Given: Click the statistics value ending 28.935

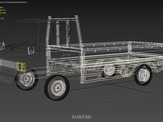Looking at the screenshot, I should pyautogui.click(x=3, y=13).
